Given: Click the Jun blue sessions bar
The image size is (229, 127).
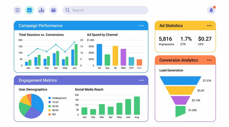Looking at the screenshot, I should click(73, 58).
